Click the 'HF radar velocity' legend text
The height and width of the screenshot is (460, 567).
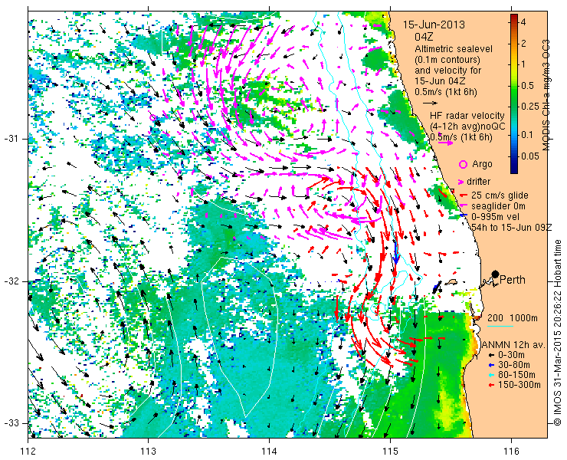pos(467,116)
